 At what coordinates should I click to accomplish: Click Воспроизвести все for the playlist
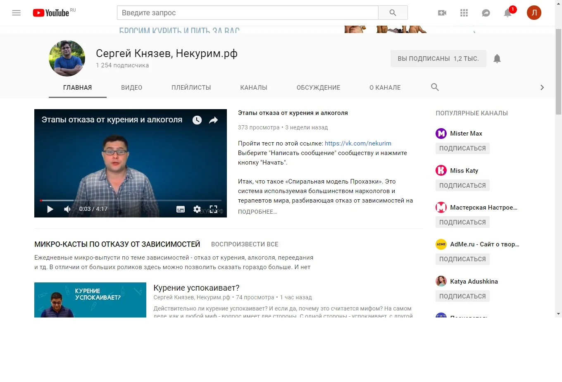(x=245, y=244)
